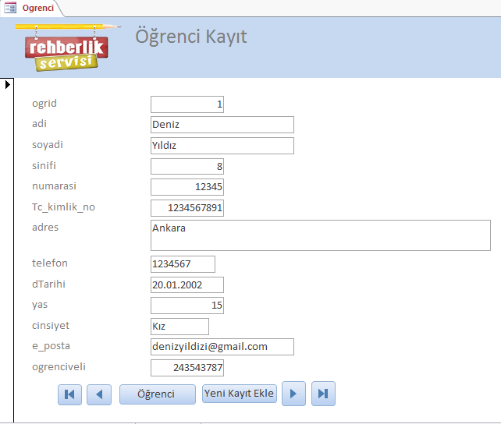Click the Öğrenci Kayıt form title
501x424 pixels.
point(191,37)
